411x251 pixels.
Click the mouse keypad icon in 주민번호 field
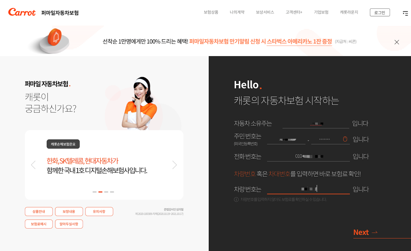(x=345, y=139)
